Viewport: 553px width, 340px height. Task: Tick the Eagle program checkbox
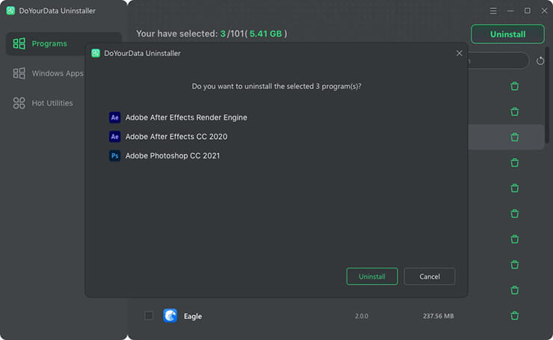click(x=149, y=315)
